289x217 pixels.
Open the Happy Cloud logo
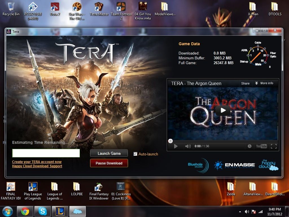tap(268, 165)
